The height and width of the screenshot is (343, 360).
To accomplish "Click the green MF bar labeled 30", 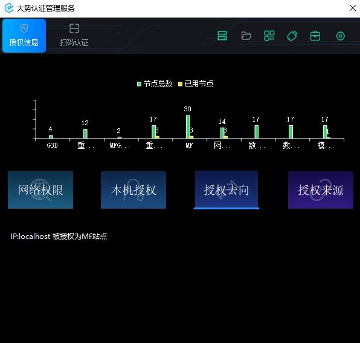I will click(188, 127).
